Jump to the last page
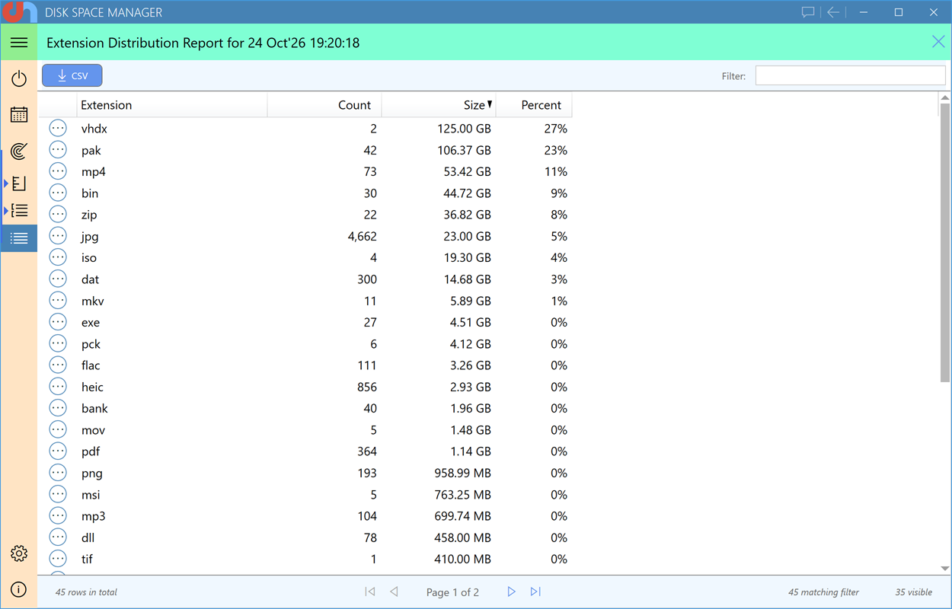 point(535,591)
